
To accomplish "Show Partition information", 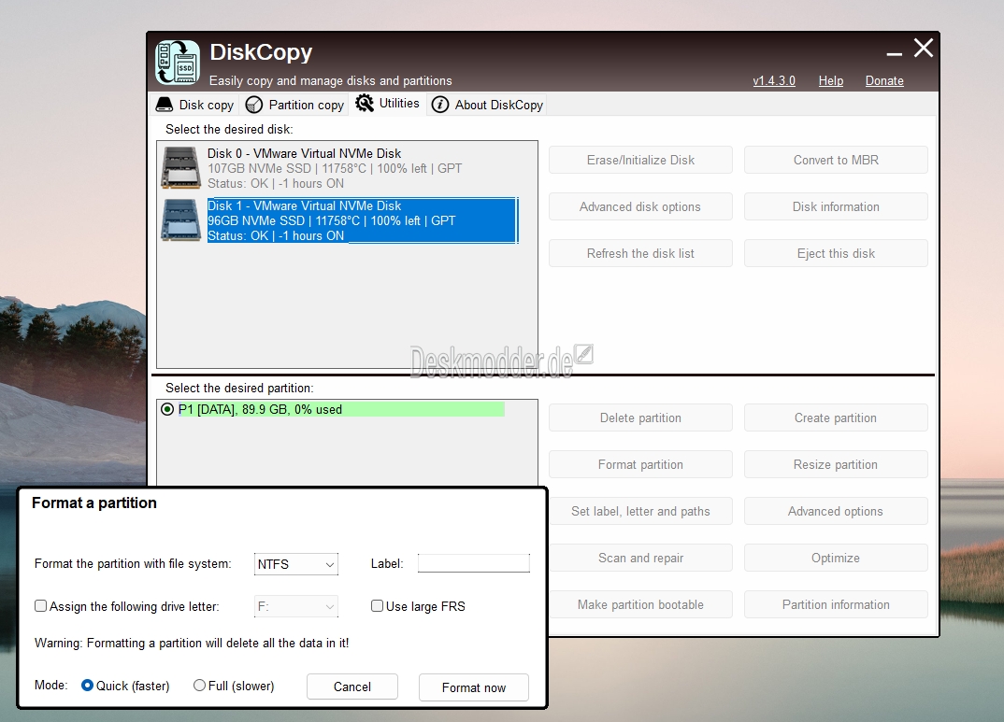I will pos(836,604).
